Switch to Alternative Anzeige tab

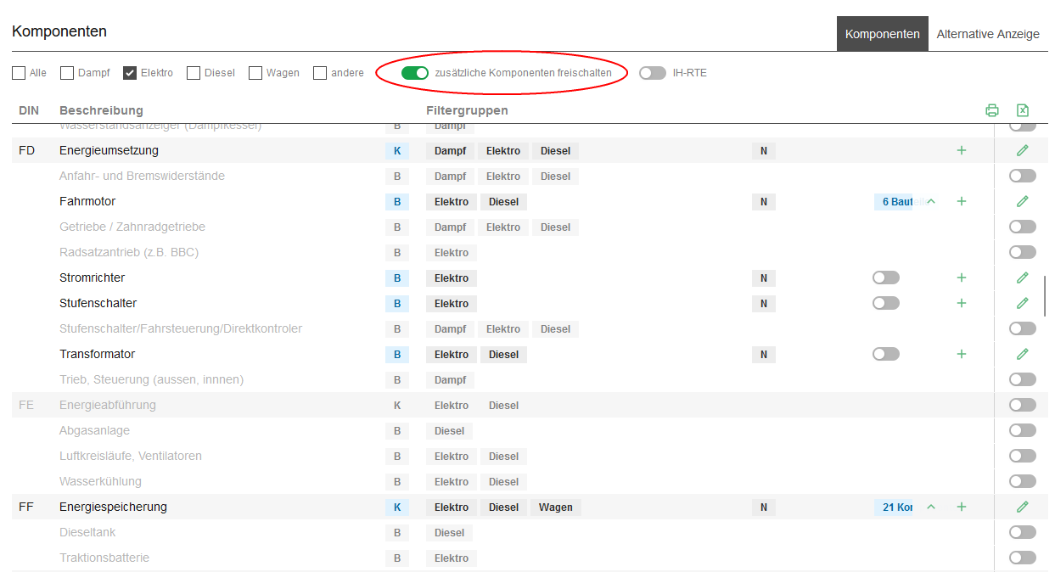pos(988,34)
